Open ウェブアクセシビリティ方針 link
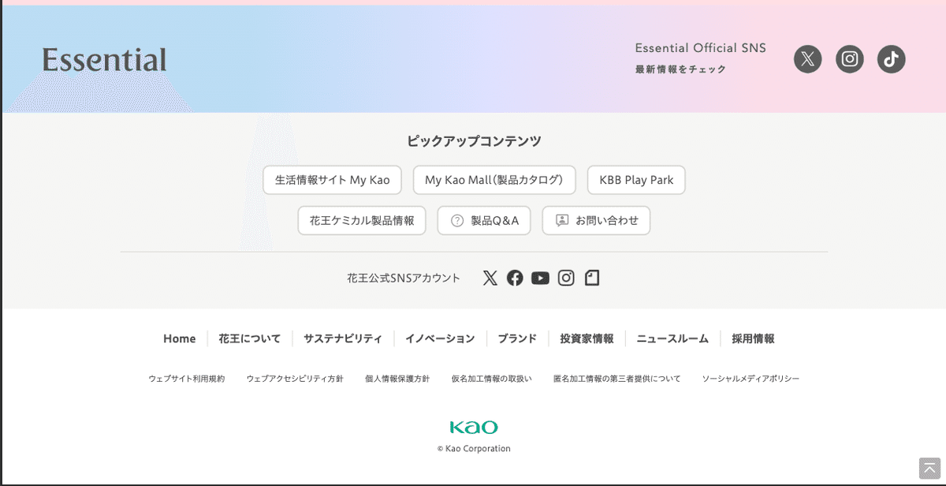The height and width of the screenshot is (486, 946). pos(295,379)
